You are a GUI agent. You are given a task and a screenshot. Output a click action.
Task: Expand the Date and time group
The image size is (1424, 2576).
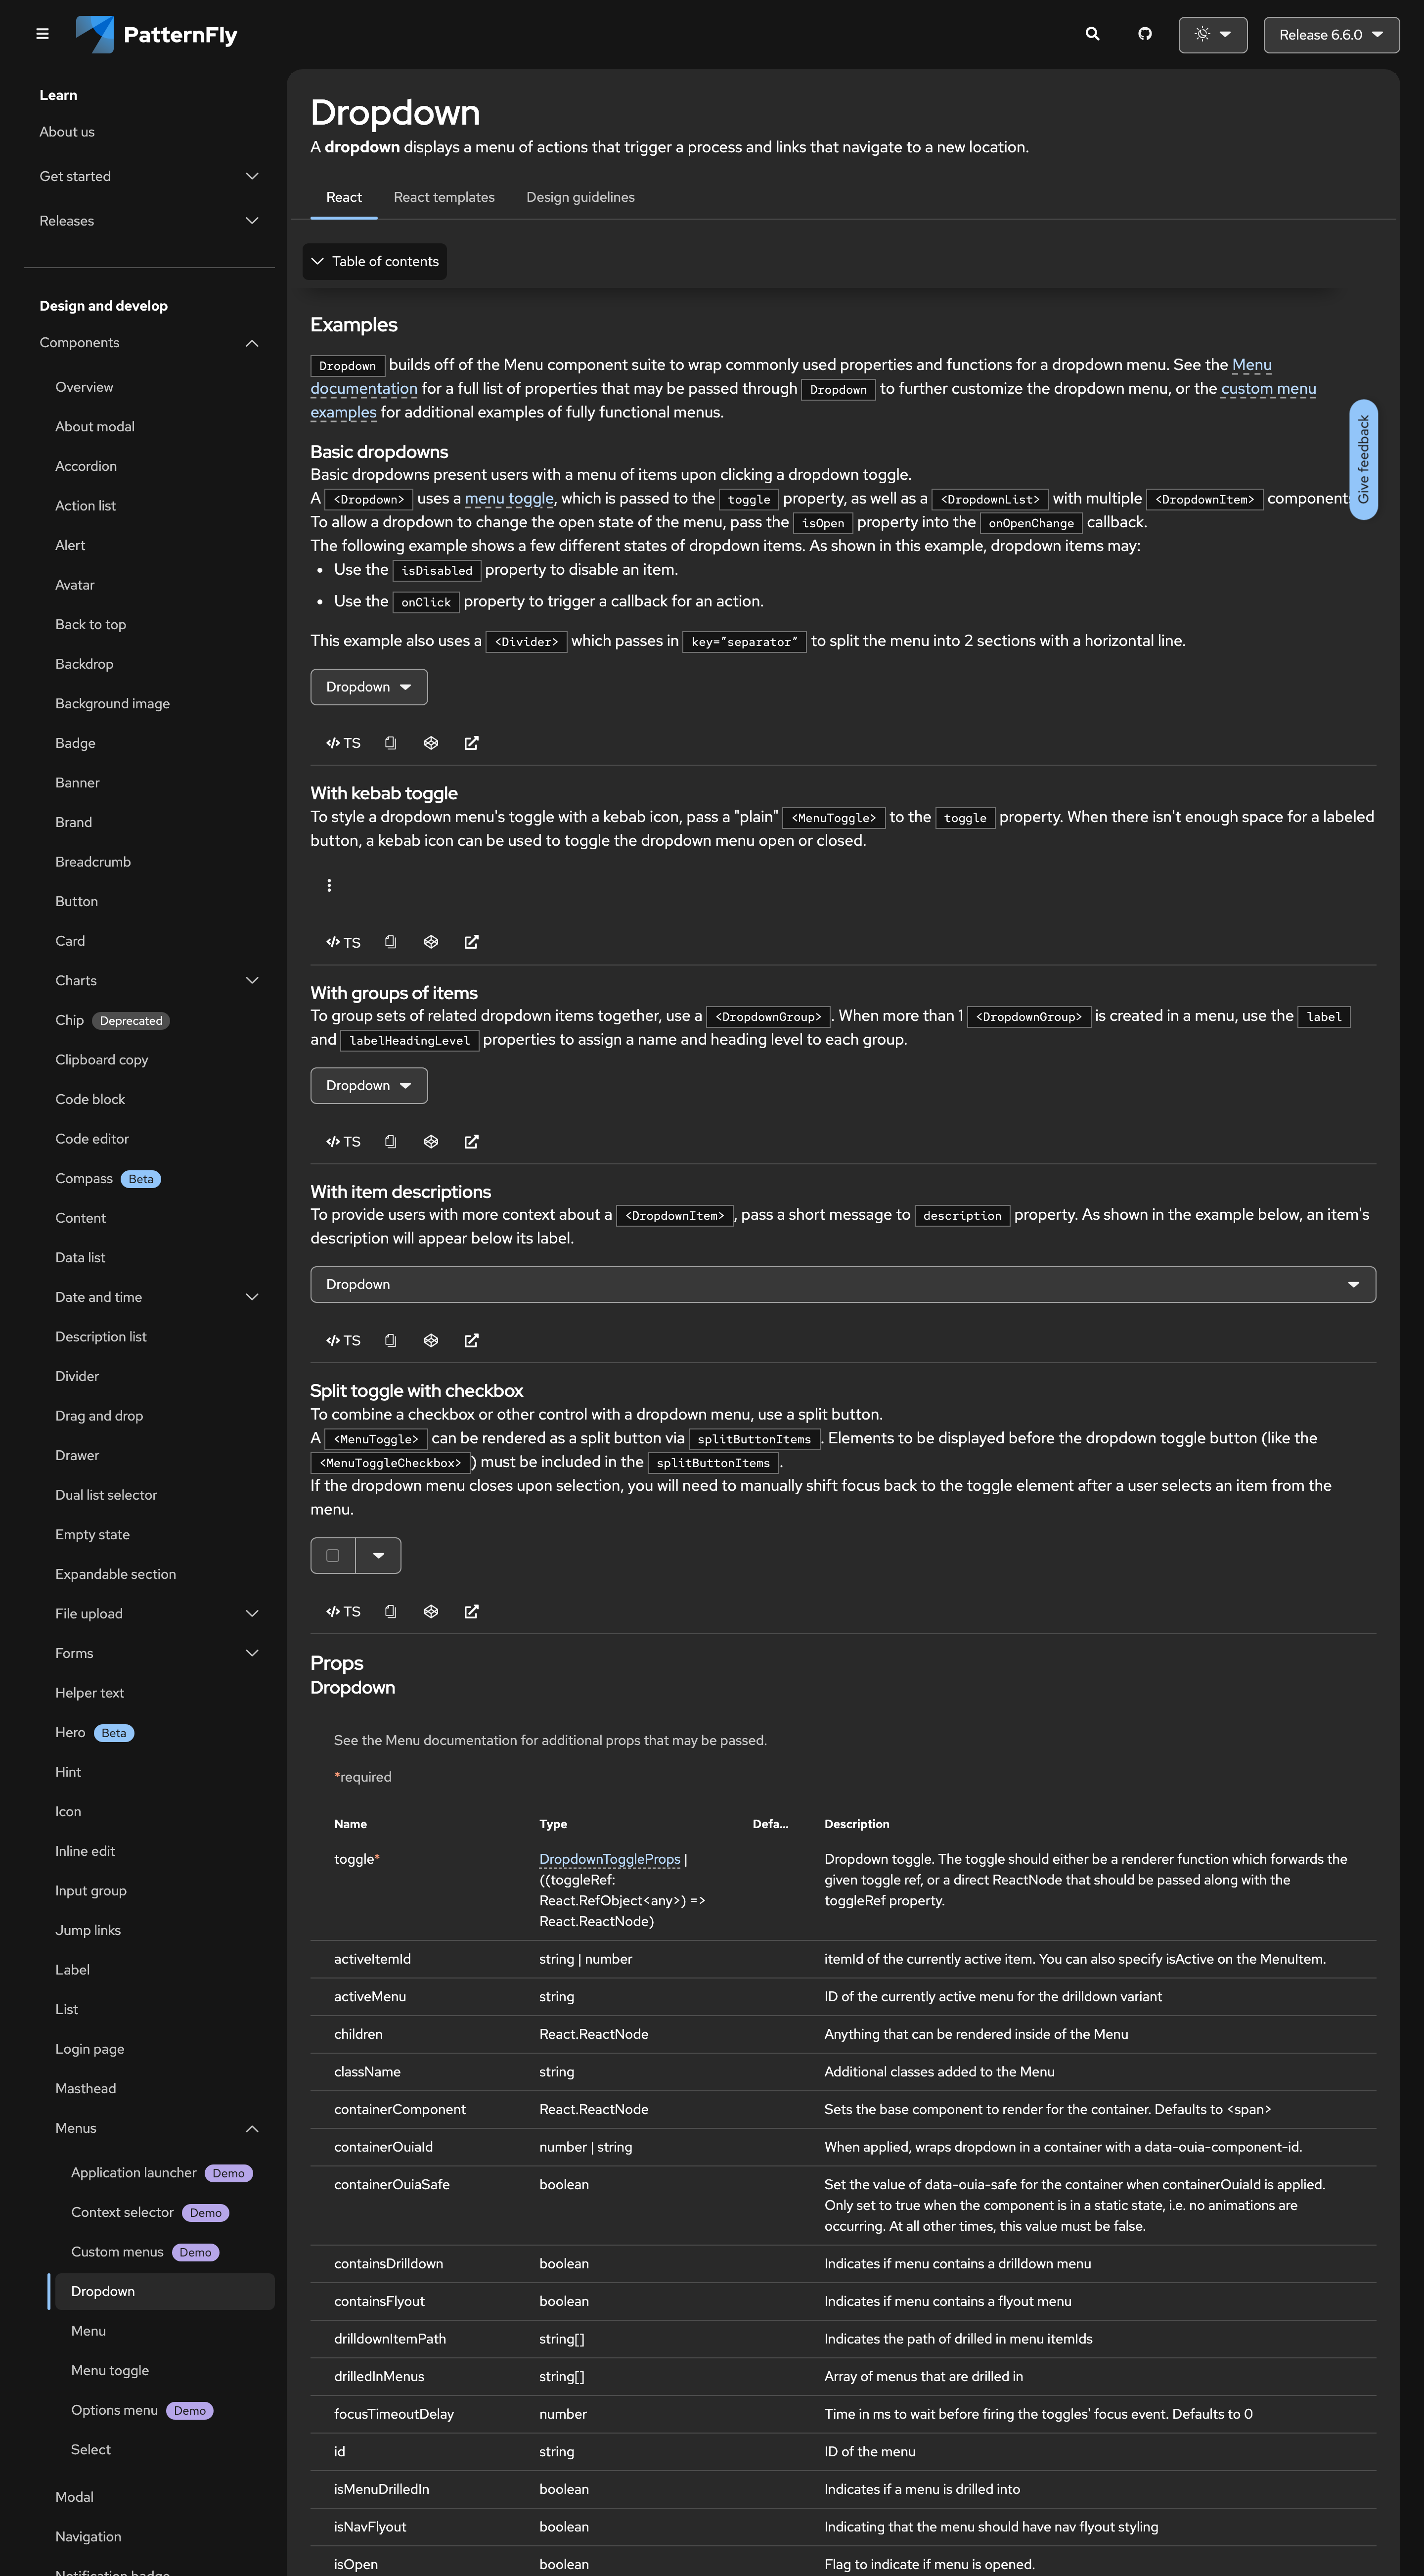(x=157, y=1297)
